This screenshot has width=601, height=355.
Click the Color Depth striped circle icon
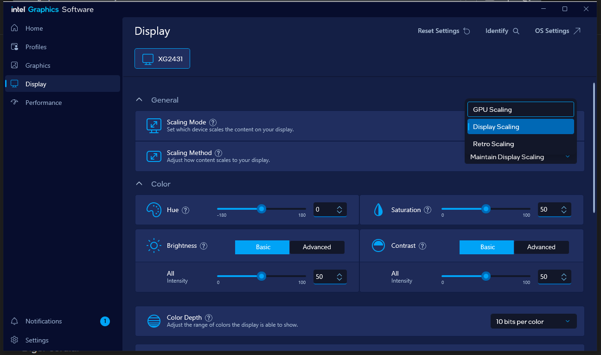(153, 321)
